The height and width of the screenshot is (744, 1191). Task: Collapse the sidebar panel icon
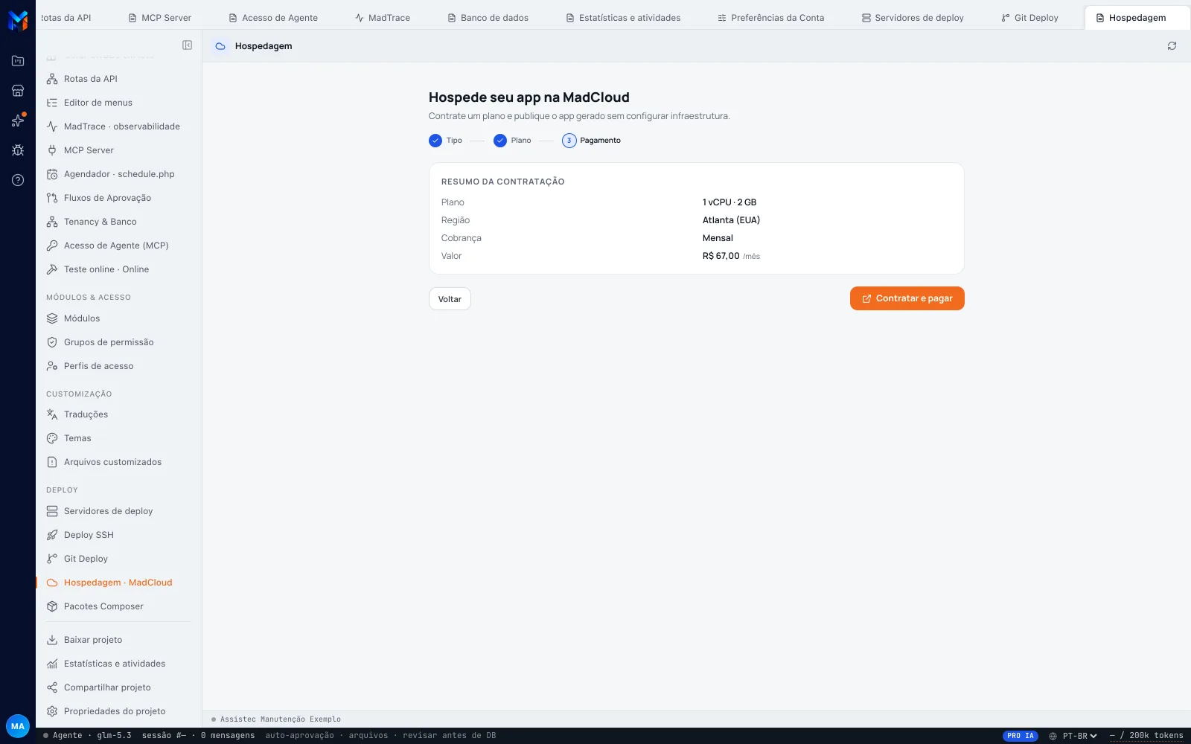[x=188, y=45]
